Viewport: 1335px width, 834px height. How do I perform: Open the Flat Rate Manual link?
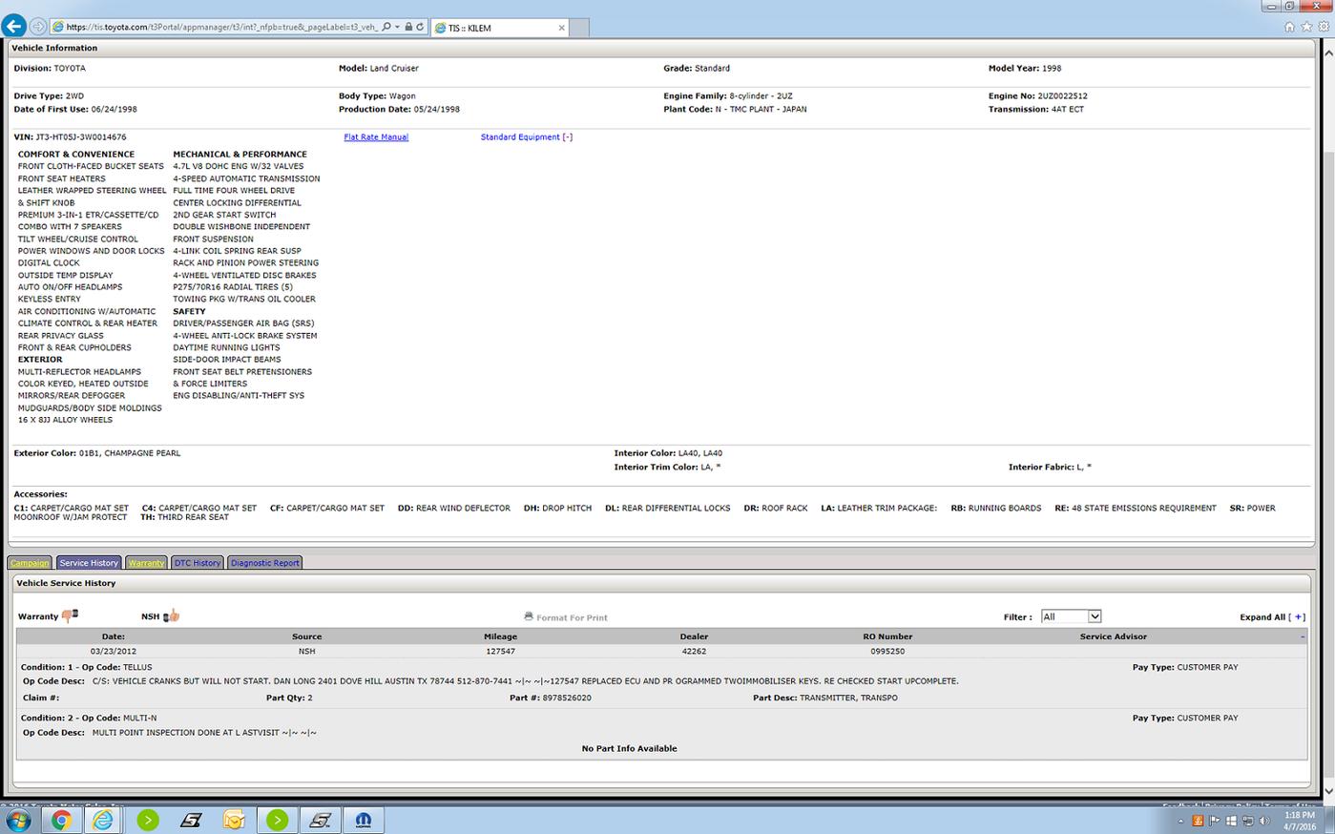(376, 137)
